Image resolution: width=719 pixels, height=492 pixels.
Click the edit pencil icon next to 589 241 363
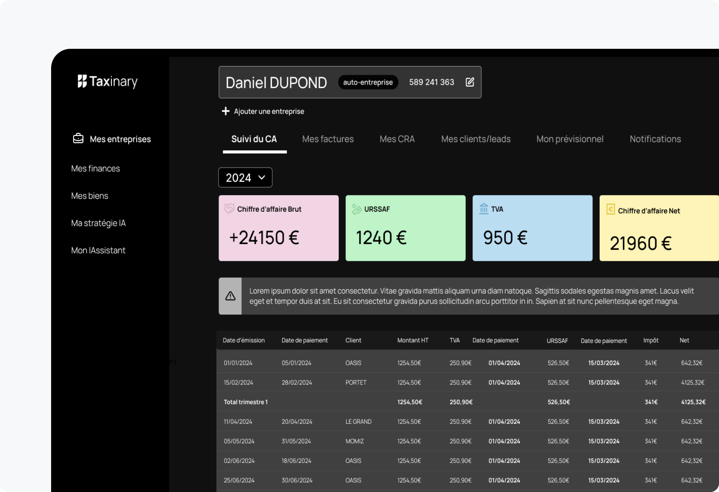pos(470,82)
